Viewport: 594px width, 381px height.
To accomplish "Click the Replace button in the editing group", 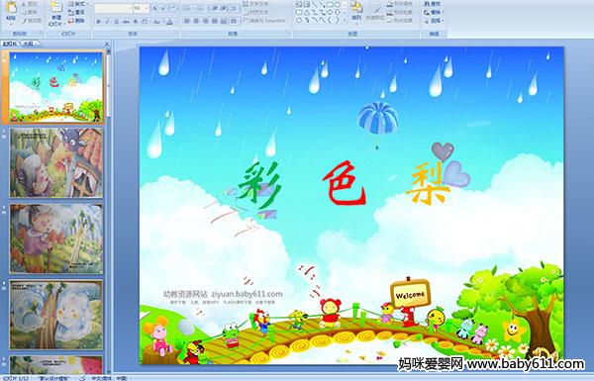I will (x=433, y=12).
